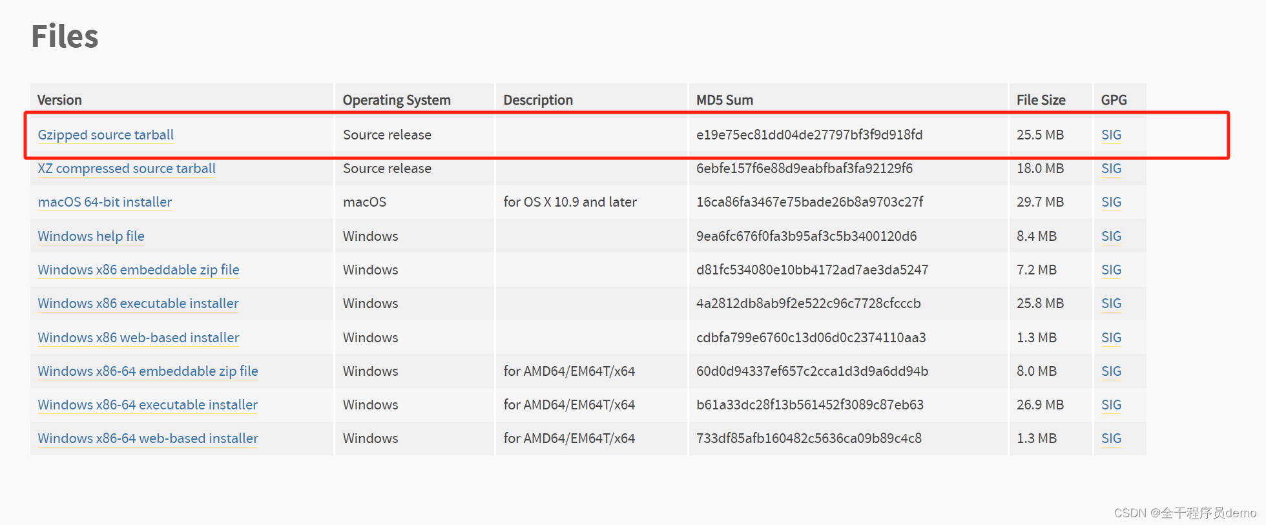1266x525 pixels.
Task: Click the GPG column header
Action: (1114, 100)
